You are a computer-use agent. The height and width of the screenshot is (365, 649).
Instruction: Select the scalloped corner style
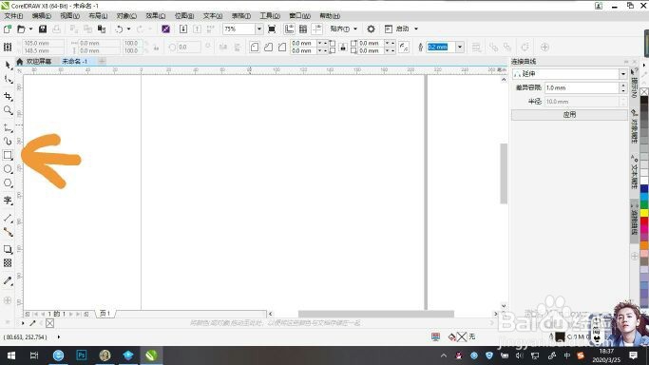pyautogui.click(x=268, y=48)
